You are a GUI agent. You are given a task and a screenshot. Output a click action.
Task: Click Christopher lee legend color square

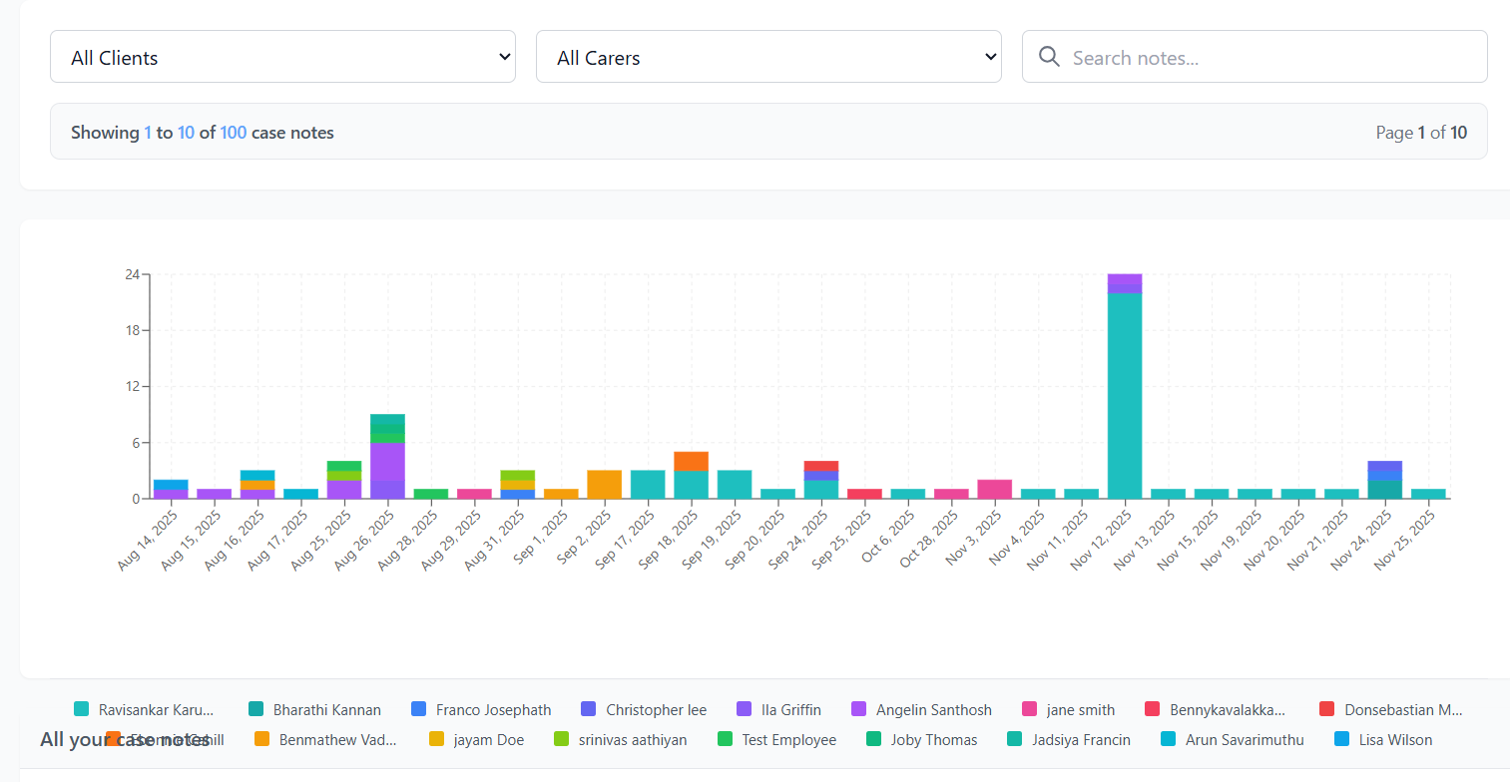pos(589,710)
